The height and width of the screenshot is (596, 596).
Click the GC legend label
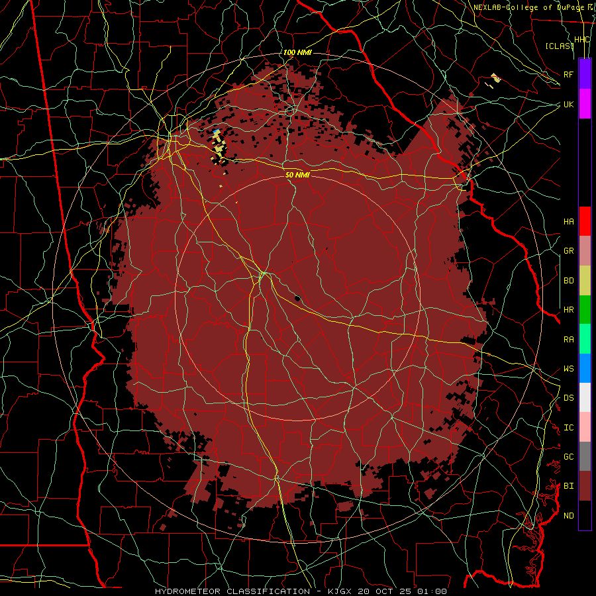(x=568, y=457)
